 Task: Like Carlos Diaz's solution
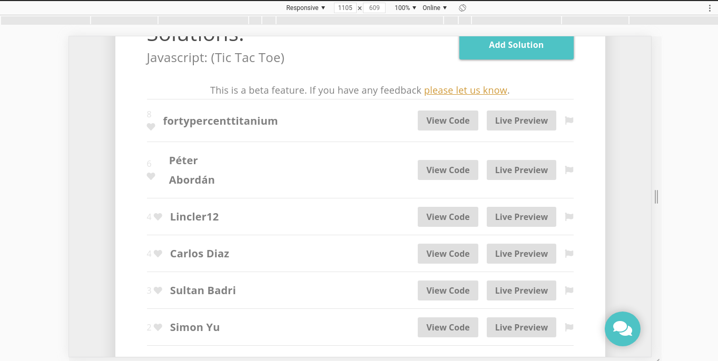tap(157, 254)
